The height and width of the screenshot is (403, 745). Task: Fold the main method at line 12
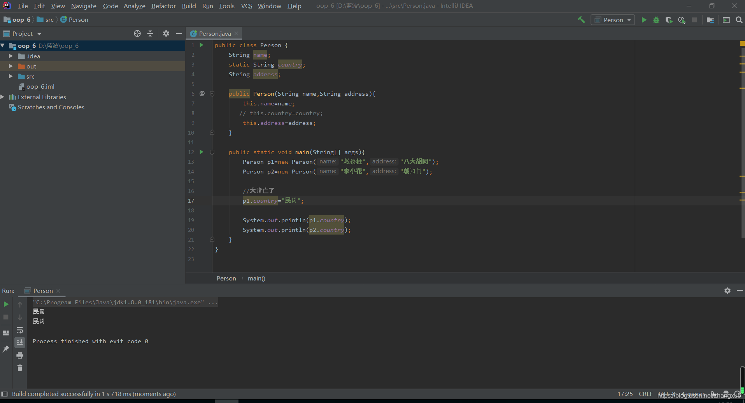pyautogui.click(x=212, y=152)
